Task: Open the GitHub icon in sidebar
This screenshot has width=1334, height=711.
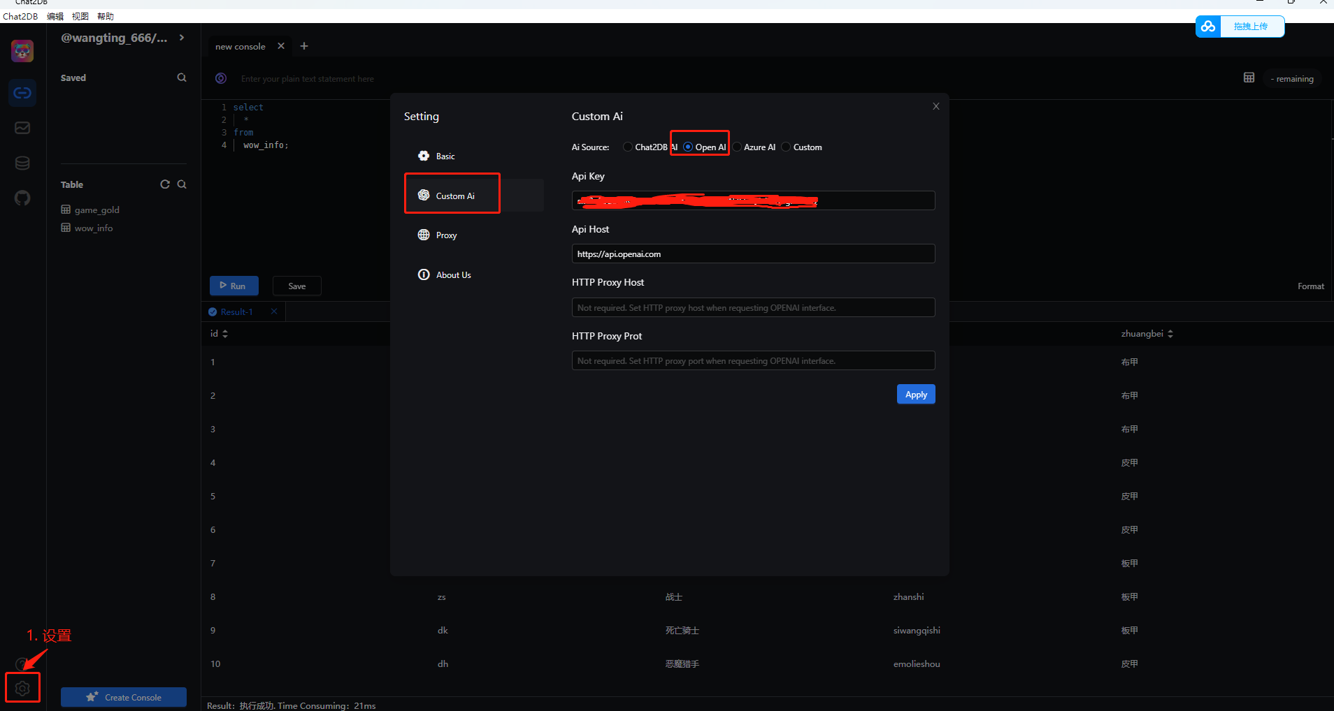Action: coord(22,198)
